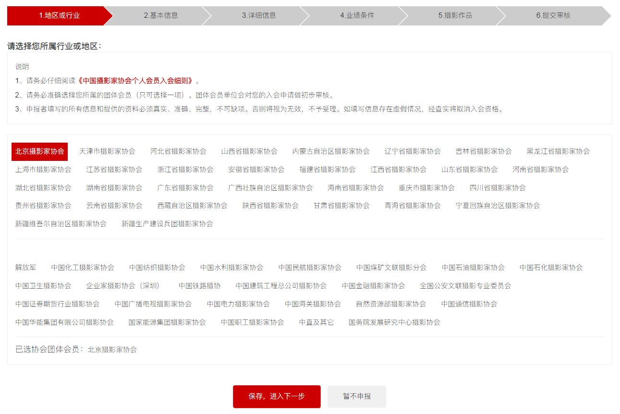
Task: Click the 暂不申报 button
Action: [356, 397]
